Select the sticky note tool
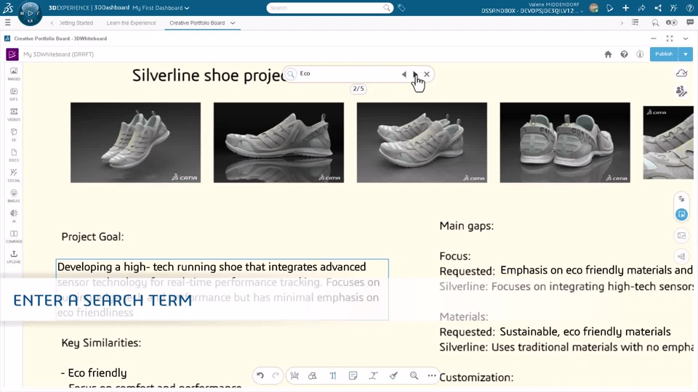698x392 pixels. tap(353, 375)
